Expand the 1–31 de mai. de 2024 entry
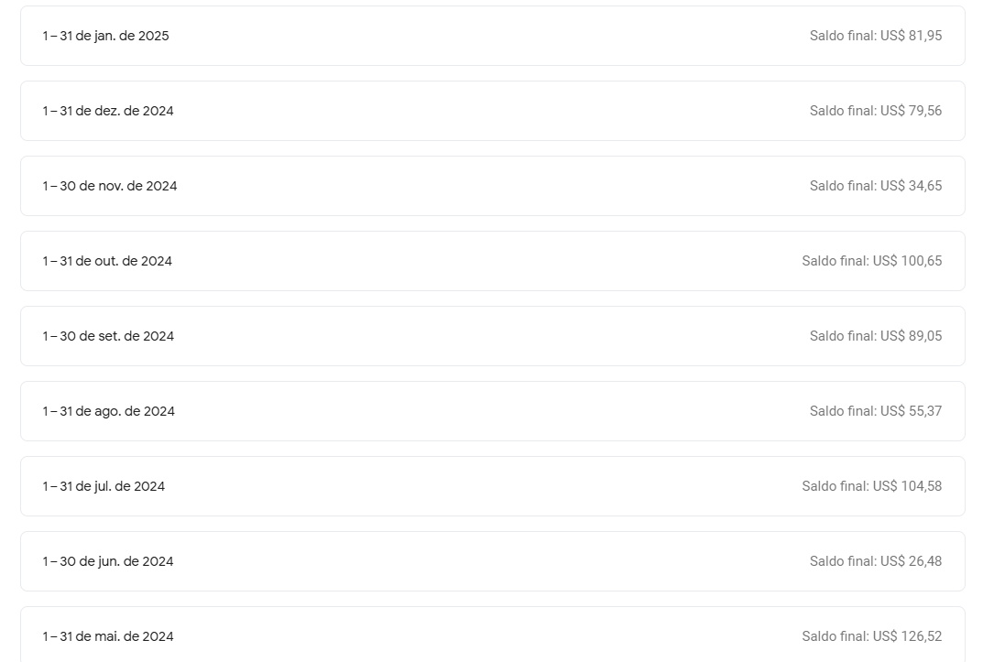This screenshot has height=662, width=983. (108, 636)
